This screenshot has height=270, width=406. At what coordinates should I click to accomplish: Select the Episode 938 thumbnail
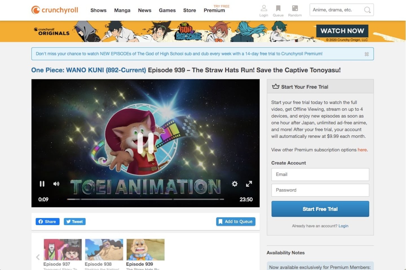(104, 250)
